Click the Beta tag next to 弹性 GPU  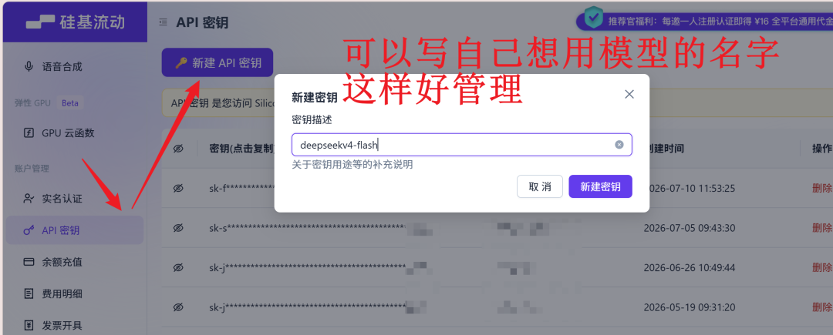(69, 103)
